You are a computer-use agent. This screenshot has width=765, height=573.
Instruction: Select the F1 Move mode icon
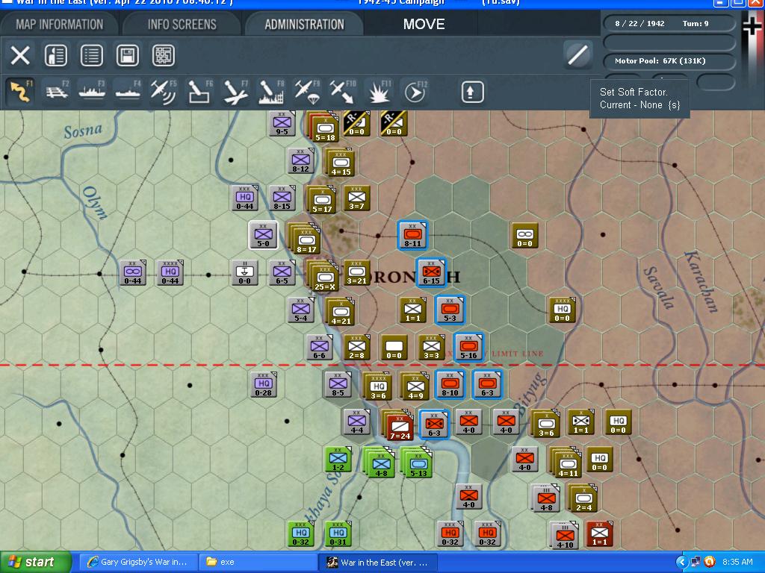[x=20, y=91]
